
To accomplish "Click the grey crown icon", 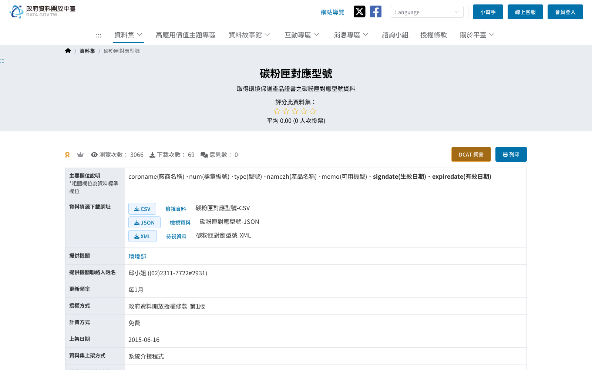I will click(80, 155).
